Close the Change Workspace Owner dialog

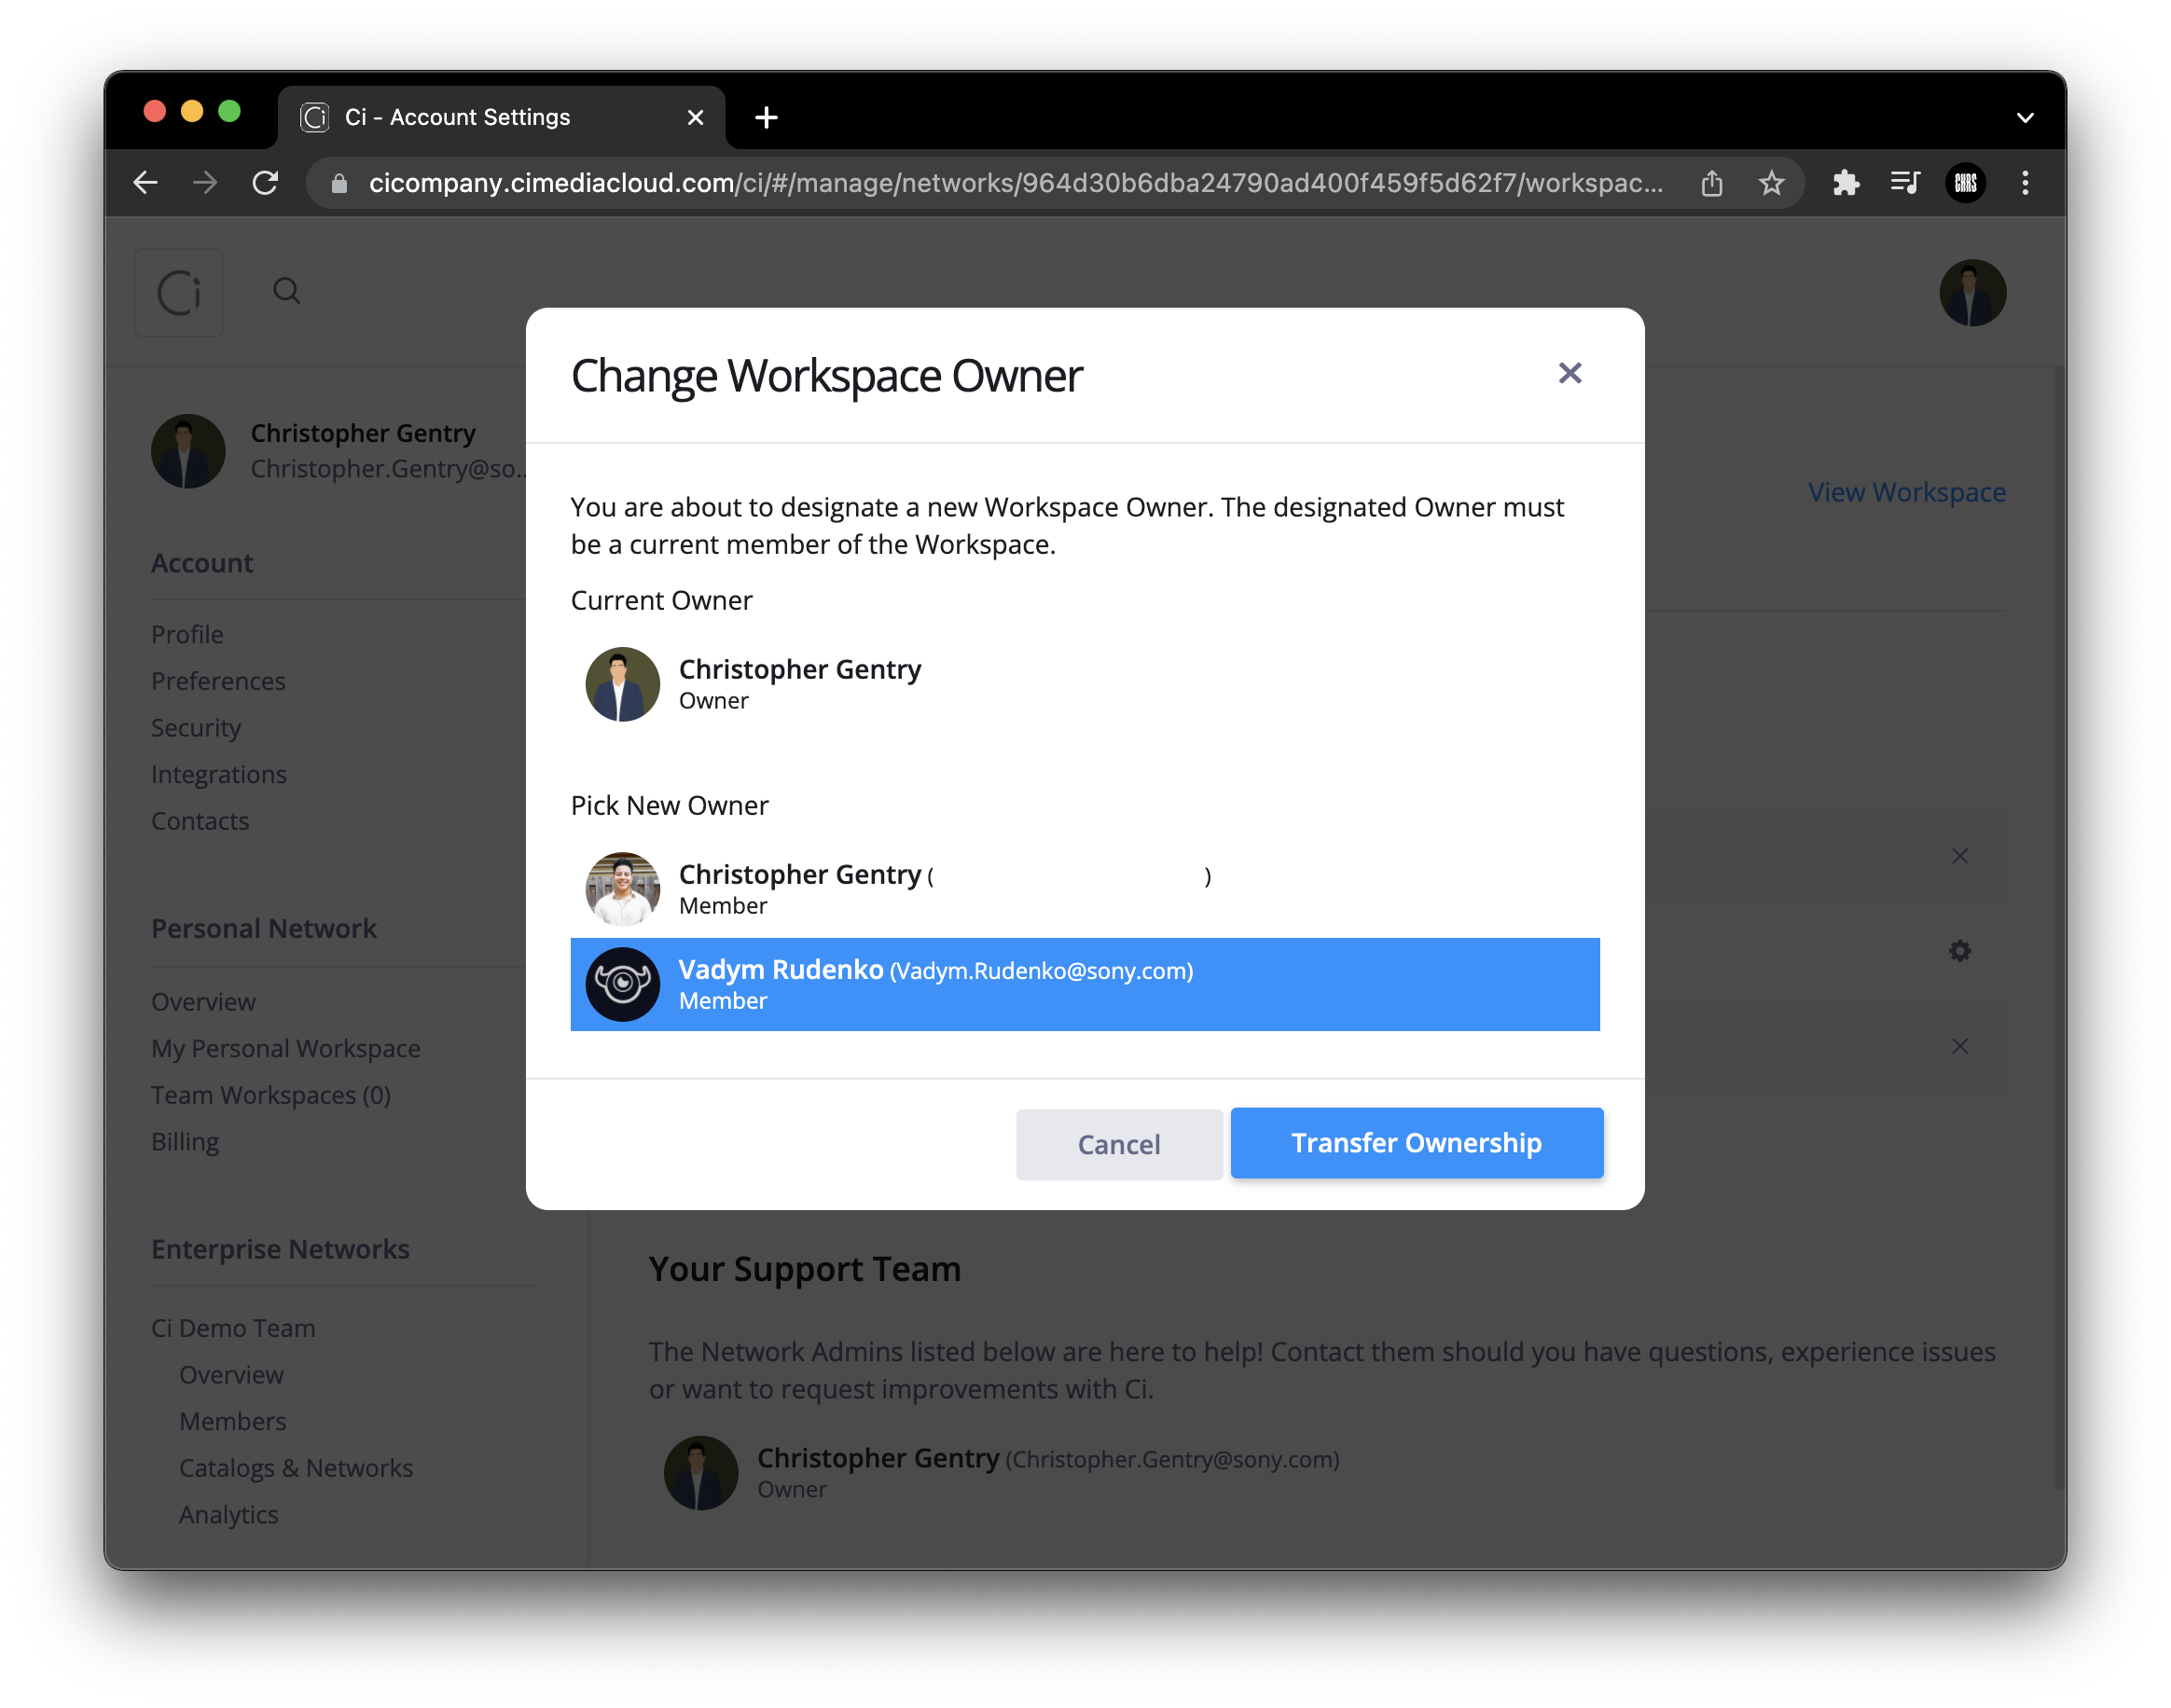click(1569, 373)
